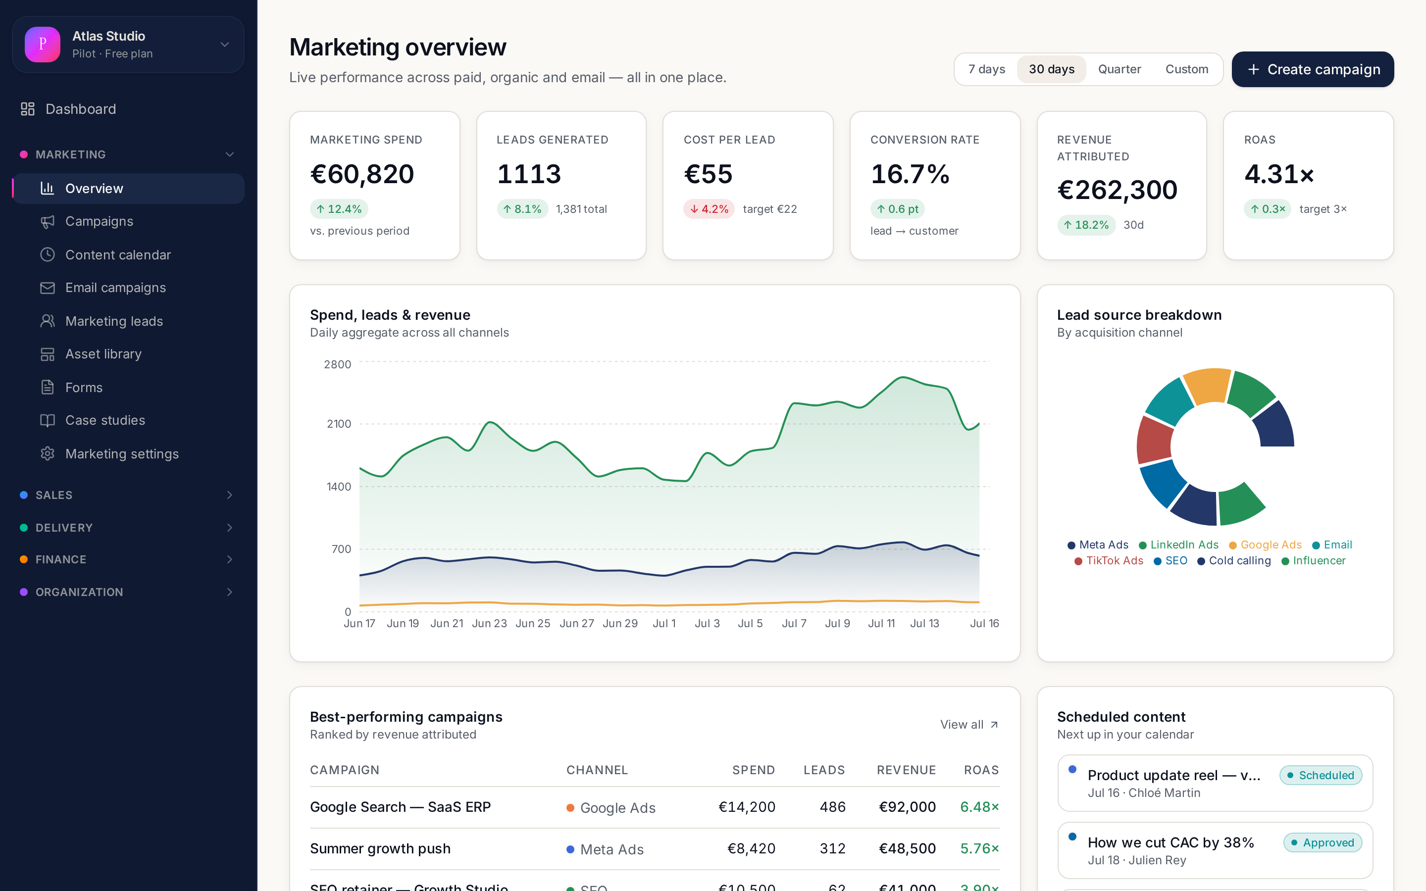This screenshot has height=891, width=1426.
Task: Click the View all campaigns link
Action: tap(969, 725)
